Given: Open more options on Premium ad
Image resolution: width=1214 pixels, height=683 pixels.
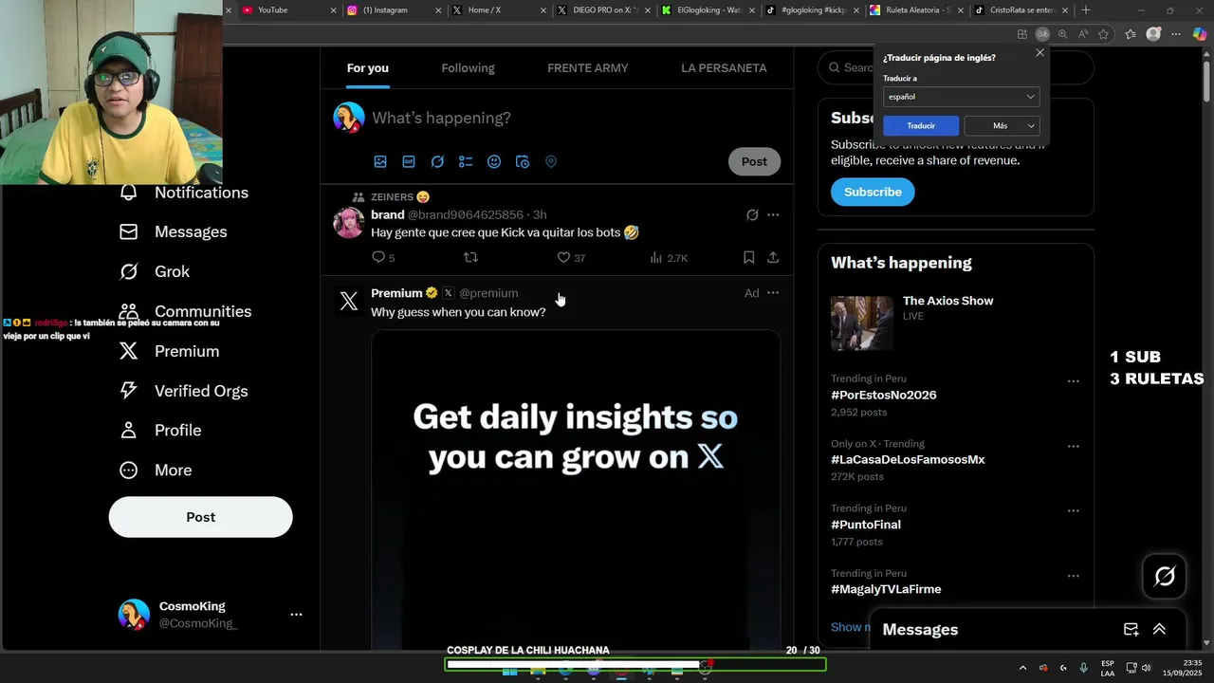Looking at the screenshot, I should pyautogui.click(x=773, y=293).
